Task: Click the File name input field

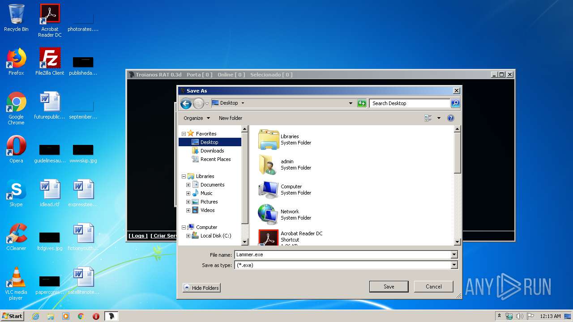Action: pyautogui.click(x=343, y=254)
